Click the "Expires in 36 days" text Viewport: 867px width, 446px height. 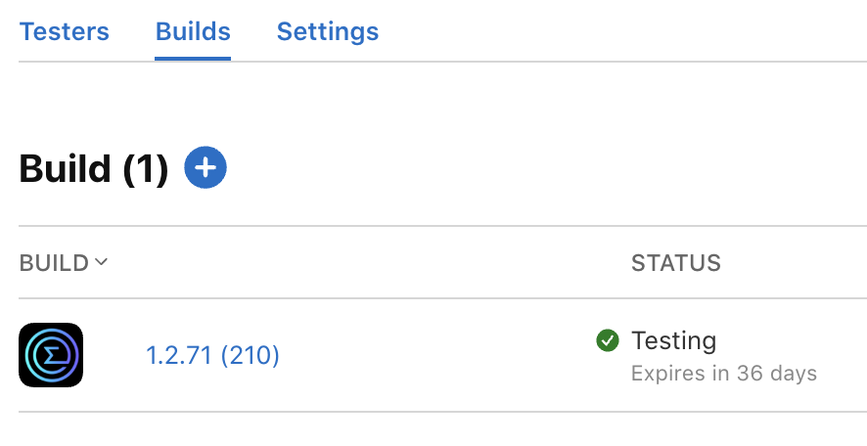point(724,374)
